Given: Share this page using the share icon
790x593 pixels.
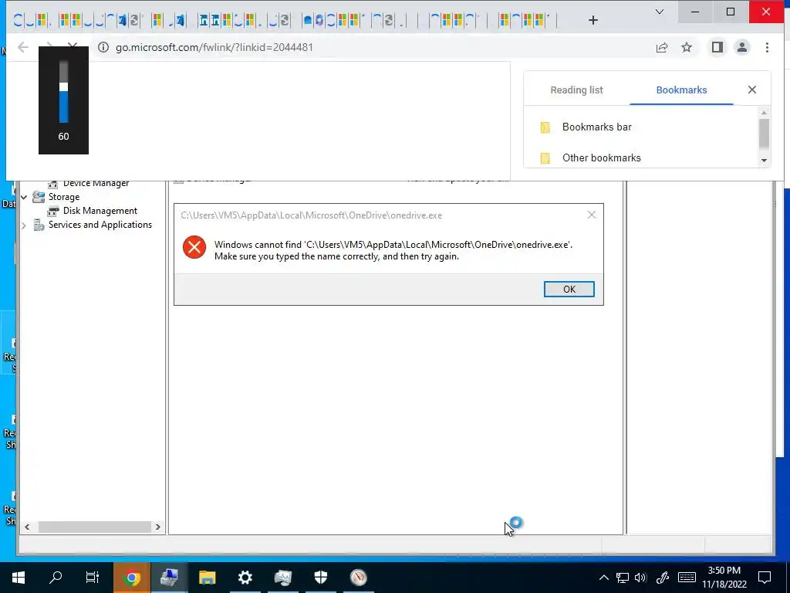Looking at the screenshot, I should click(661, 47).
